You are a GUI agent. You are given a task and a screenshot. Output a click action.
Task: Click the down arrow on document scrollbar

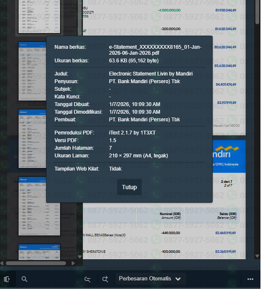258,256
